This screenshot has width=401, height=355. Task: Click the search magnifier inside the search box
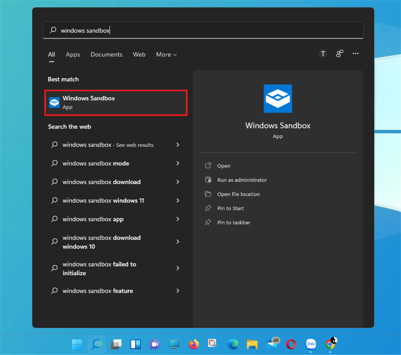pos(53,30)
